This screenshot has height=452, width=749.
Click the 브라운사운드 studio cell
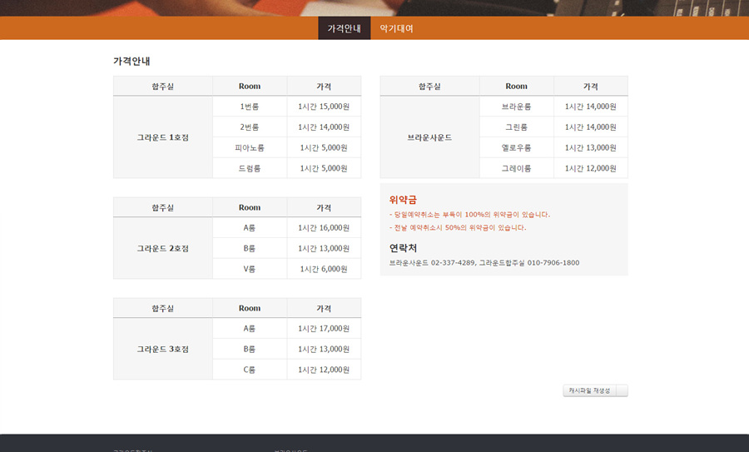click(x=429, y=137)
